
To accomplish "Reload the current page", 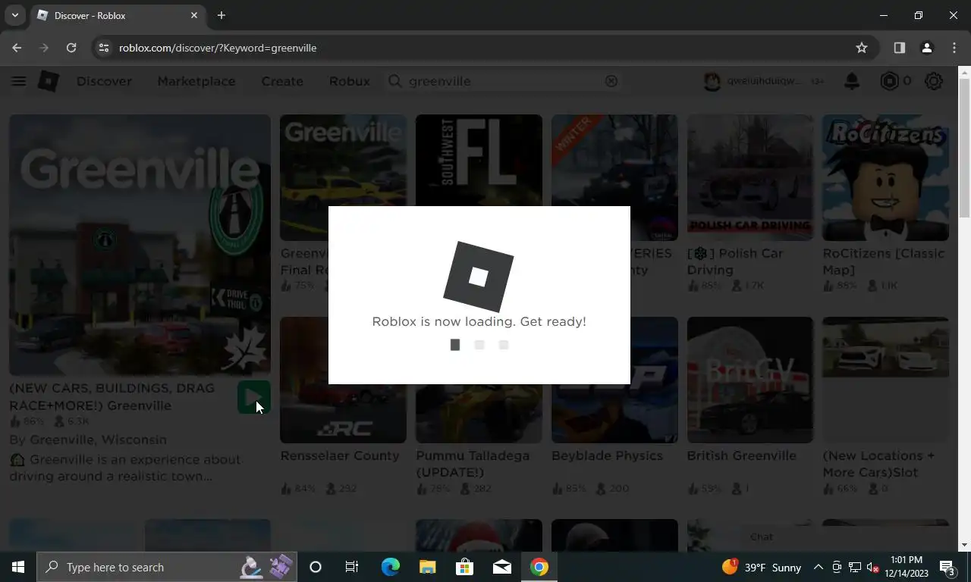I will (71, 48).
